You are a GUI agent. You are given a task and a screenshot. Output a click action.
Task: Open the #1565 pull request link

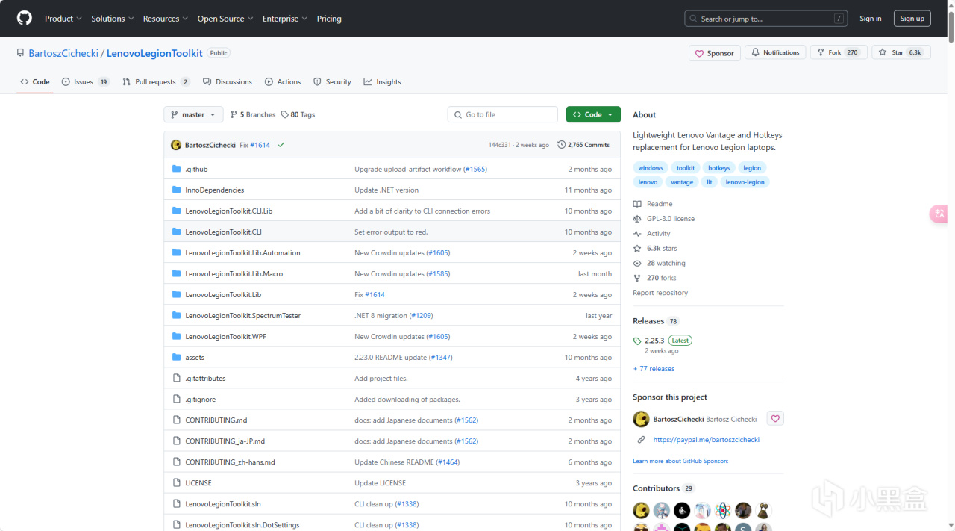[x=475, y=169]
